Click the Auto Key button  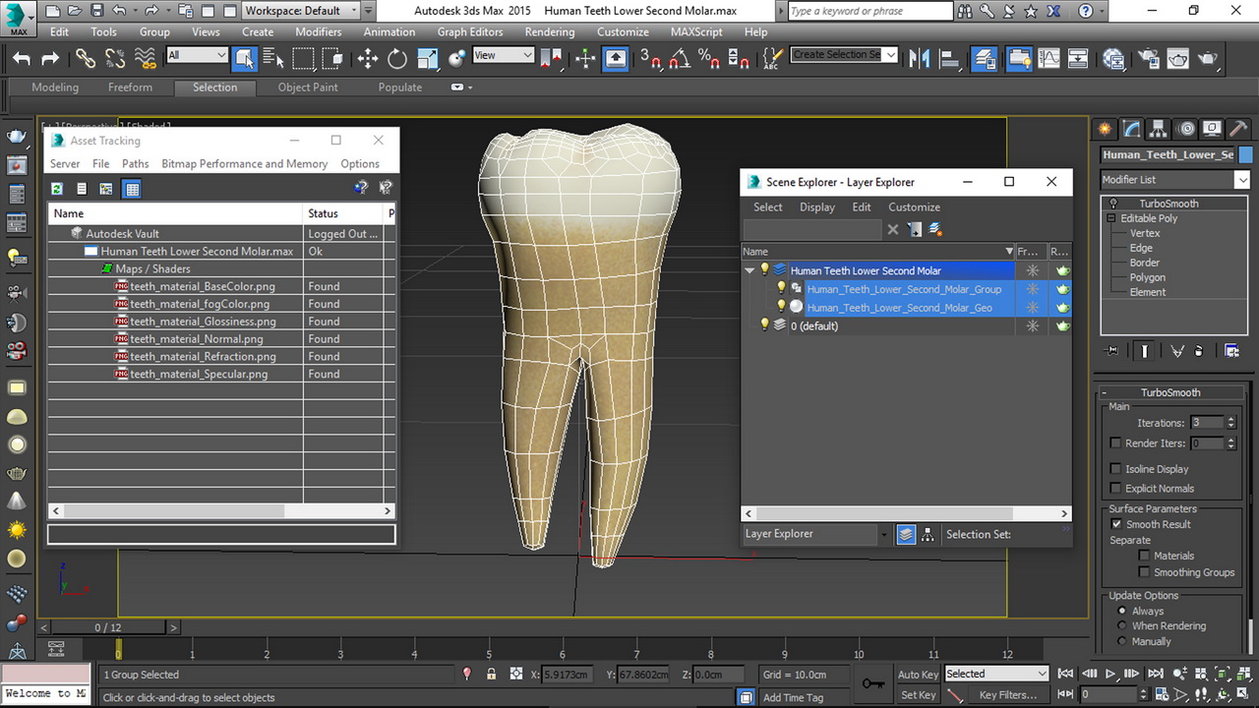click(x=917, y=675)
